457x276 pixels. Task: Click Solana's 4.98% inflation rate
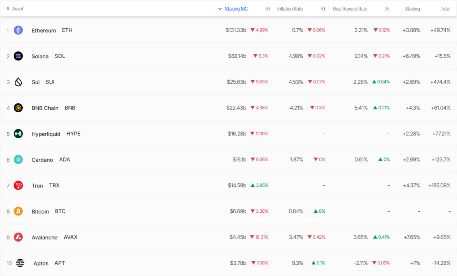click(296, 56)
